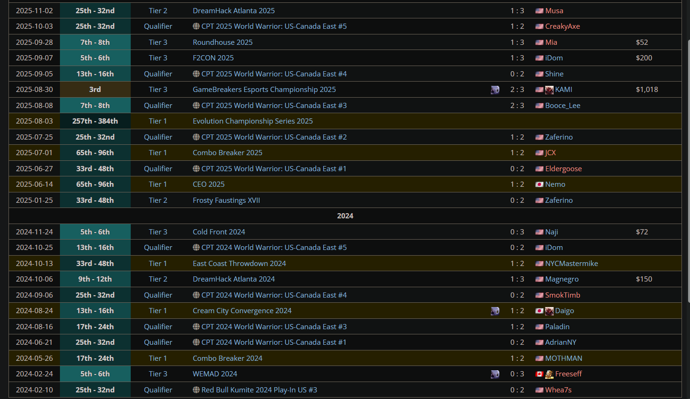
Task: Click the globe icon beside CPT 2024 US-Canada East #4
Action: tap(196, 295)
